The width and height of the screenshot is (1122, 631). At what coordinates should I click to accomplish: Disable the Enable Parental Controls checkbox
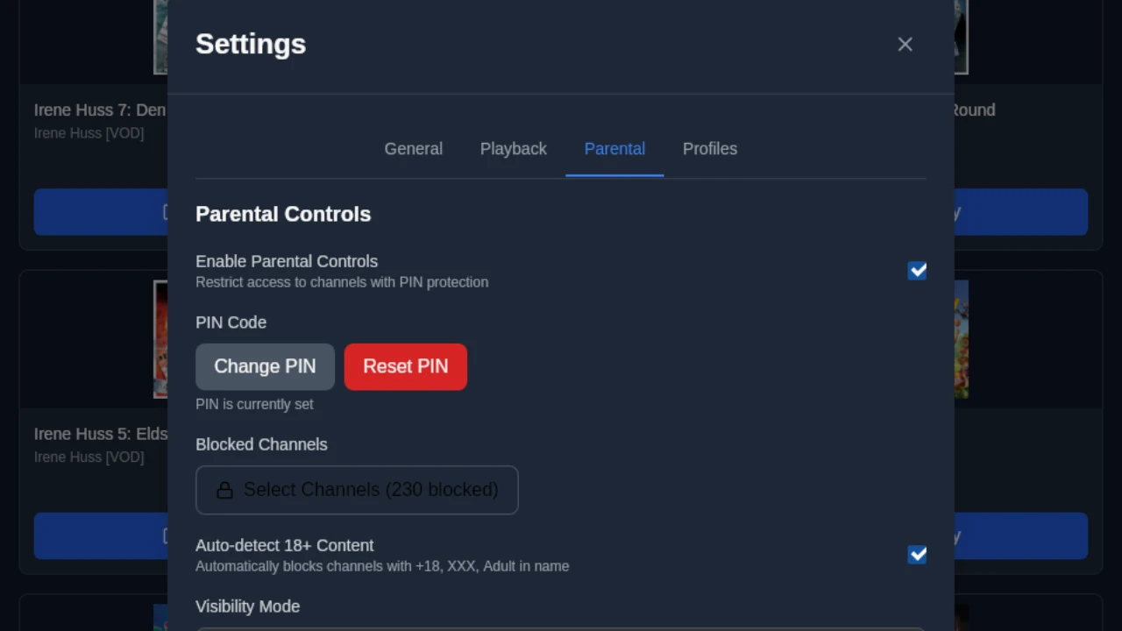click(x=917, y=270)
